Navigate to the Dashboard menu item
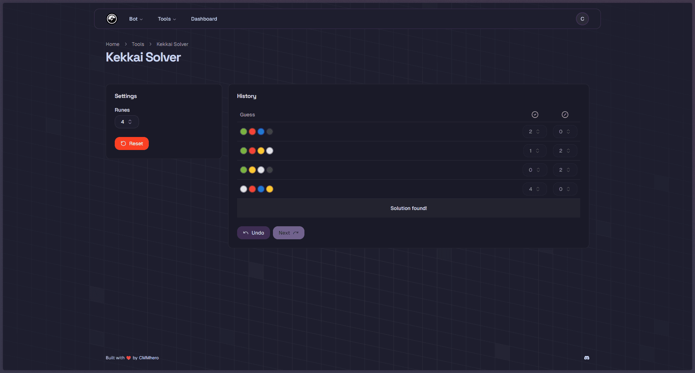 coord(204,19)
